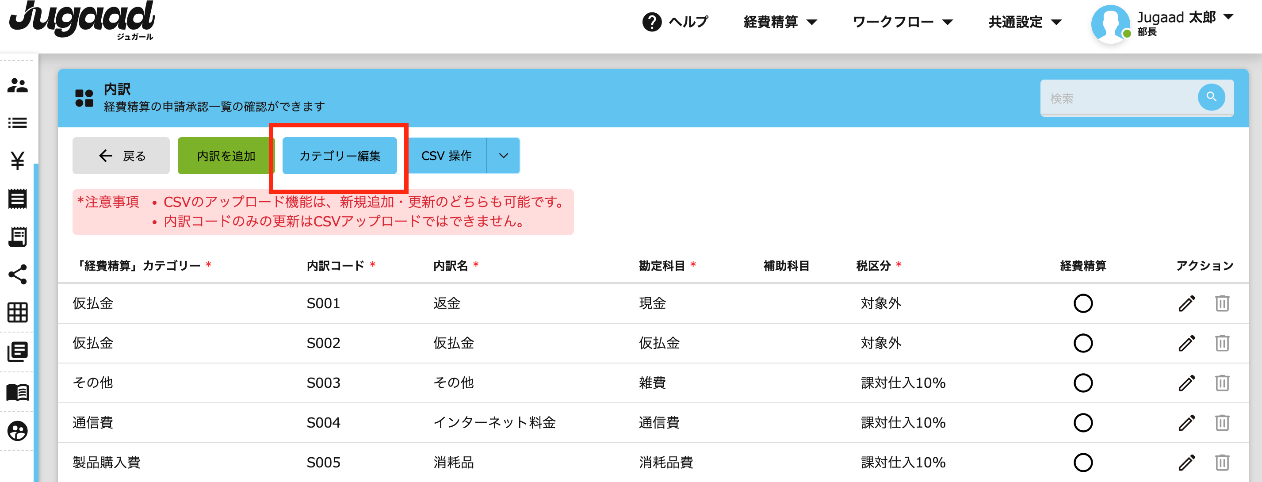
Task: Select the share sidebar icon
Action: pyautogui.click(x=18, y=274)
